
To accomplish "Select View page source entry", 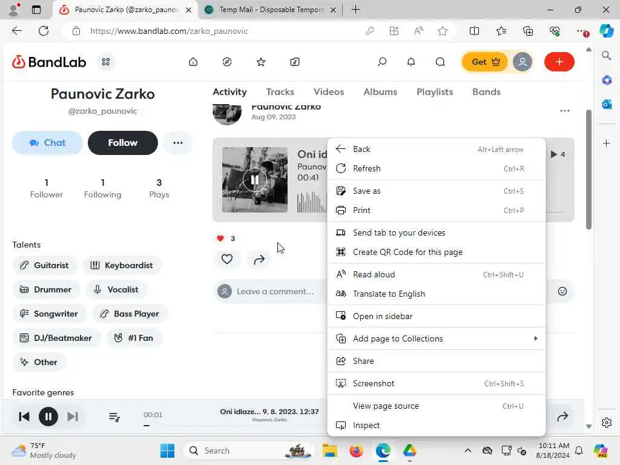I will [437, 406].
